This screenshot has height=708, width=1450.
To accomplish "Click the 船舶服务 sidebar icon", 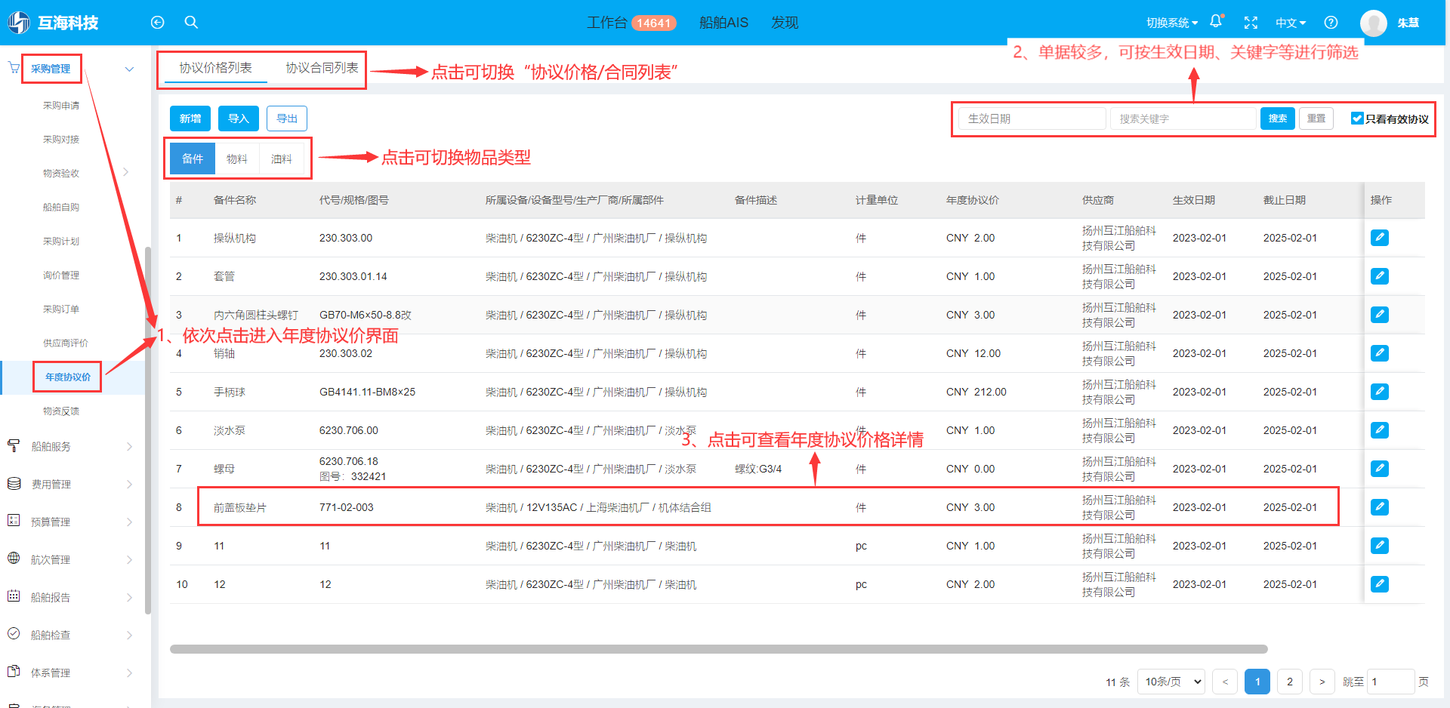I will point(14,445).
